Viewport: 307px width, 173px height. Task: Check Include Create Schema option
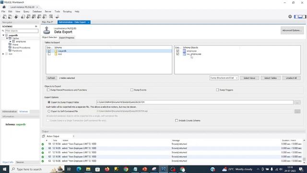pyautogui.click(x=177, y=121)
